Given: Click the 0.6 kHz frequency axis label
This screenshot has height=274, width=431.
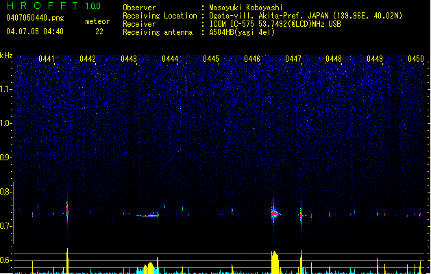Looking at the screenshot, I should click(x=5, y=260).
